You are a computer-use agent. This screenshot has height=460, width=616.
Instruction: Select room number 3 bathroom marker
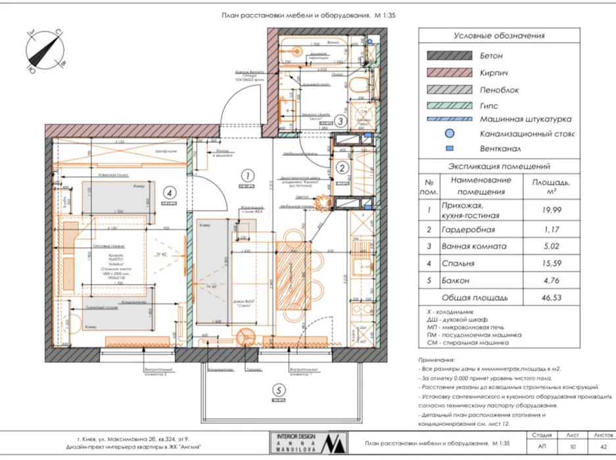tap(341, 121)
